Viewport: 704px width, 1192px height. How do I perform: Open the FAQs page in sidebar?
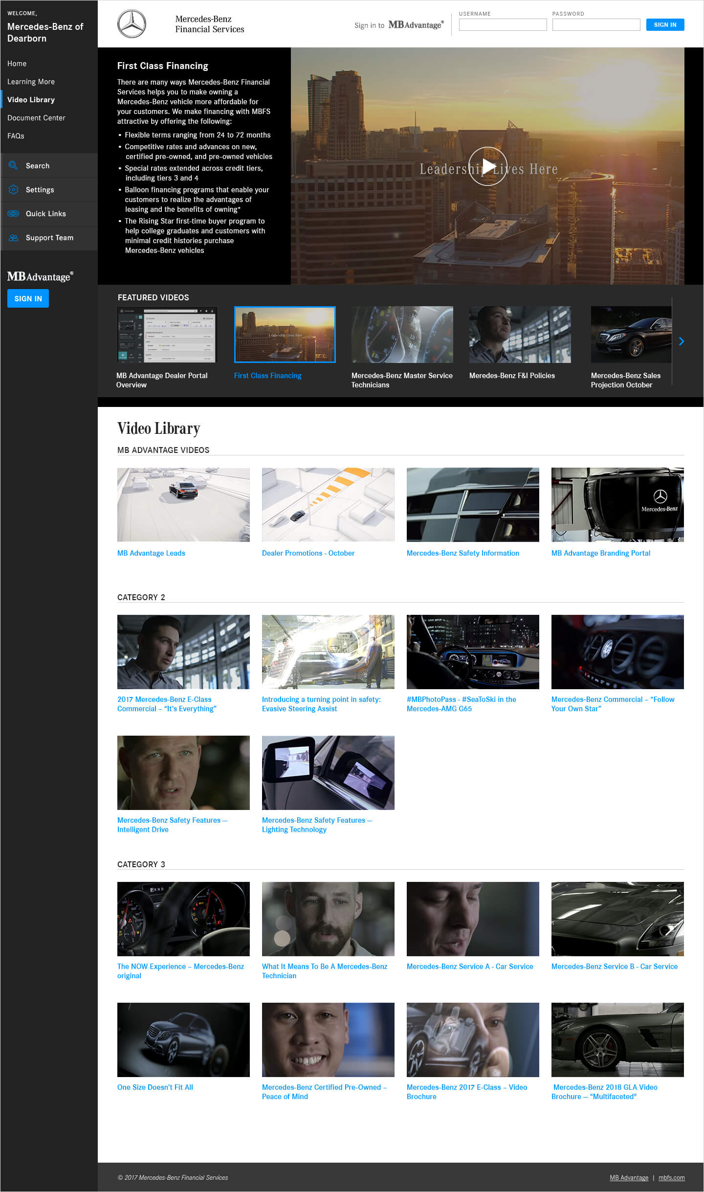coord(16,136)
